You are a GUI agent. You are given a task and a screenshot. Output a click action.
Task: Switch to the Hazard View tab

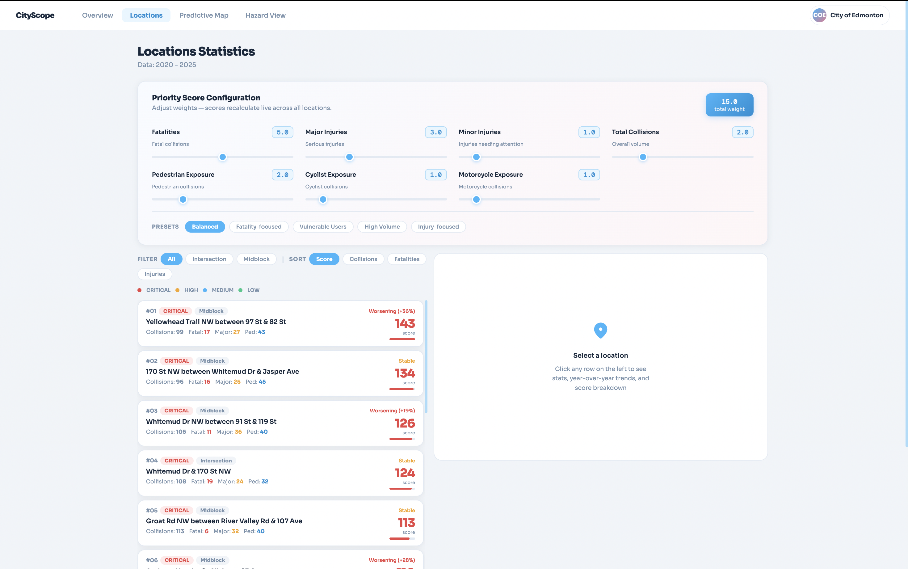(265, 15)
